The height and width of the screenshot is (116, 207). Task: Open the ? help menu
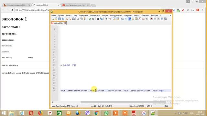point(160,15)
